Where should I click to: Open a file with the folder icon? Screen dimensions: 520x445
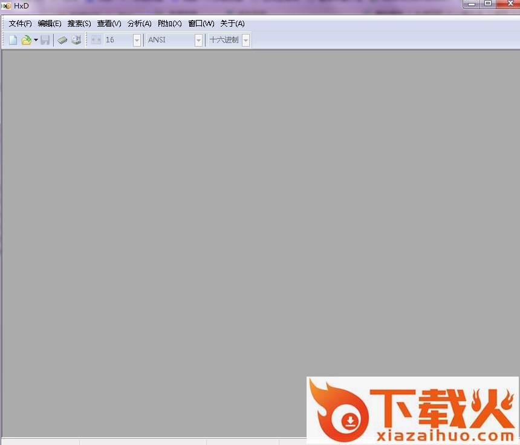click(26, 40)
